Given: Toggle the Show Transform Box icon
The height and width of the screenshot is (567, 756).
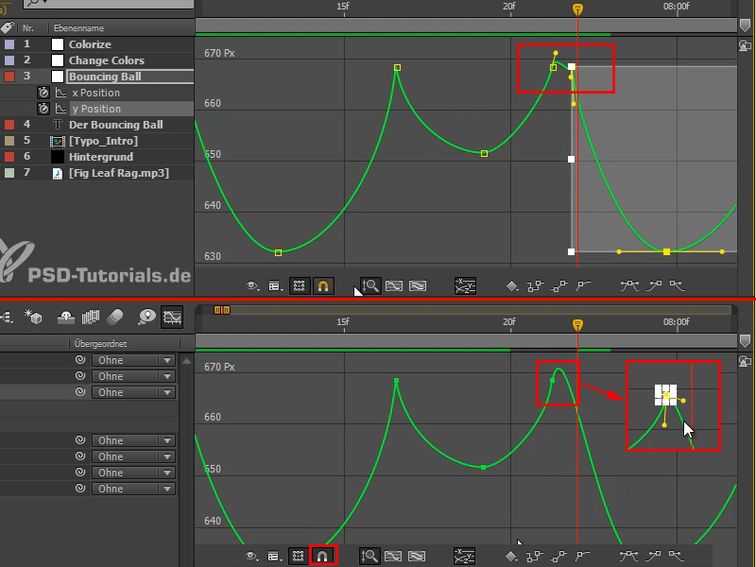Looking at the screenshot, I should click(x=300, y=285).
